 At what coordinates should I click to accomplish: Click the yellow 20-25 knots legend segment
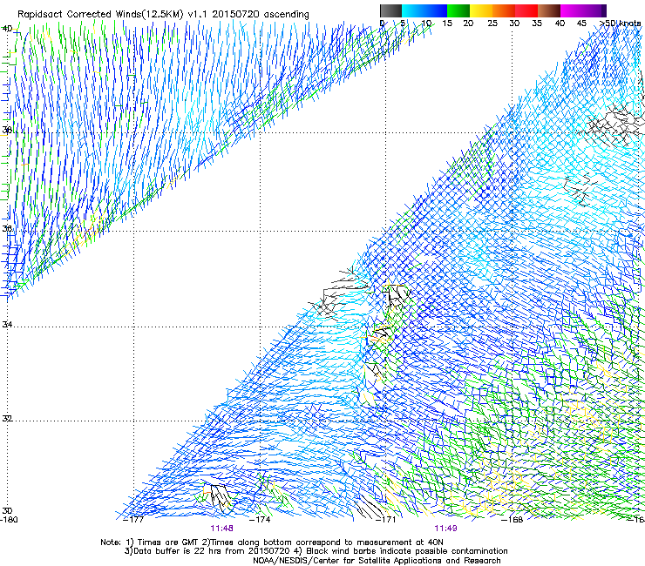point(481,10)
